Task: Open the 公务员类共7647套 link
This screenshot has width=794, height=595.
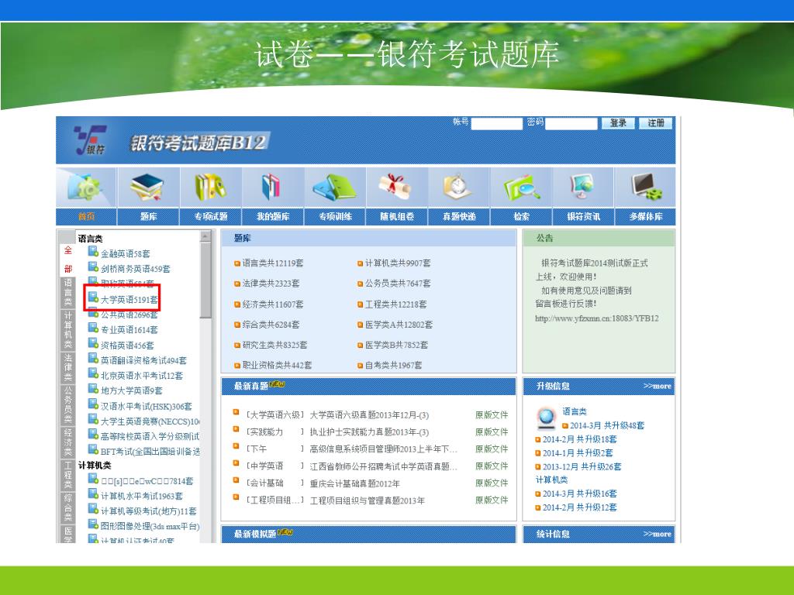Action: tap(398, 284)
